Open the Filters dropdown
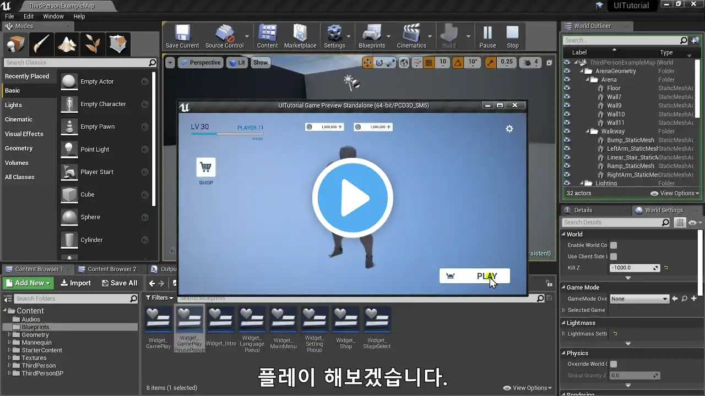The height and width of the screenshot is (396, 705). pos(160,298)
